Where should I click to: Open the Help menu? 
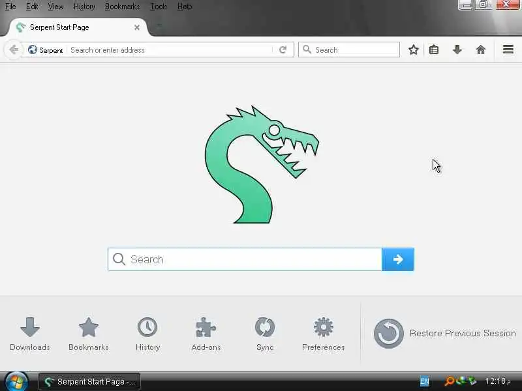pyautogui.click(x=185, y=7)
